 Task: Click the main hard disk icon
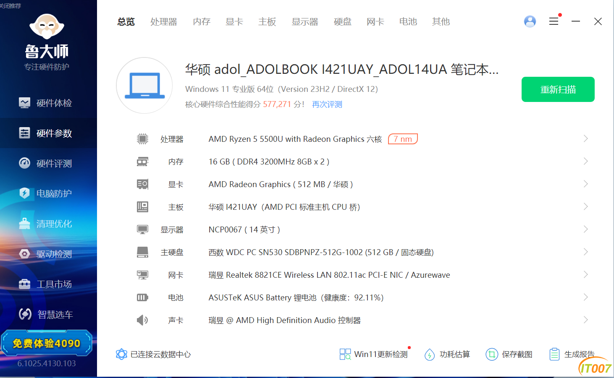143,252
